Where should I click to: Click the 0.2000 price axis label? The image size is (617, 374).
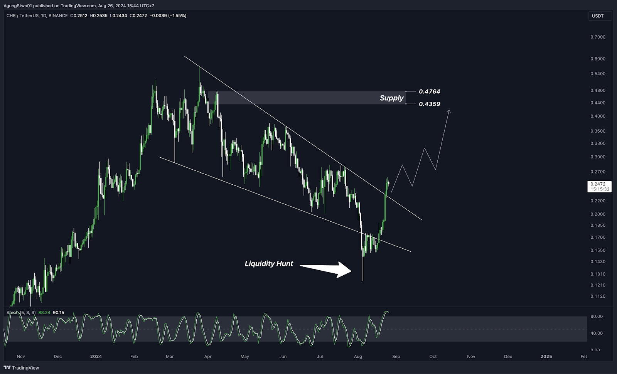click(598, 214)
